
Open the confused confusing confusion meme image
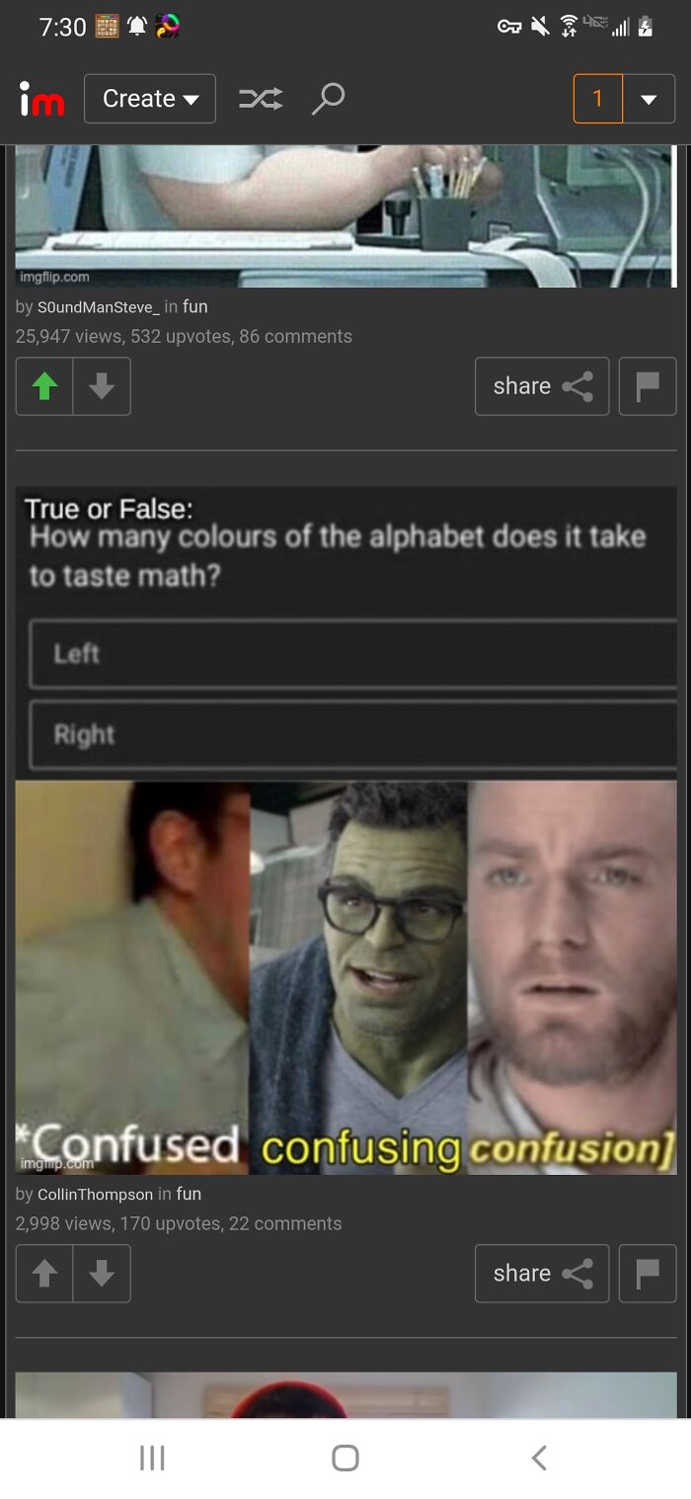tap(345, 830)
